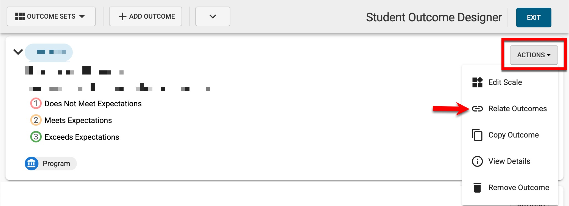Screen dimensions: 569x206
Task: Click the Remove Outcome trash icon
Action: coord(477,188)
